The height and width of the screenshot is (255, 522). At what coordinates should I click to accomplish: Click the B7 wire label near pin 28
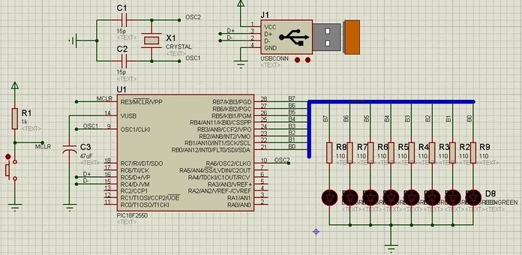[292, 98]
